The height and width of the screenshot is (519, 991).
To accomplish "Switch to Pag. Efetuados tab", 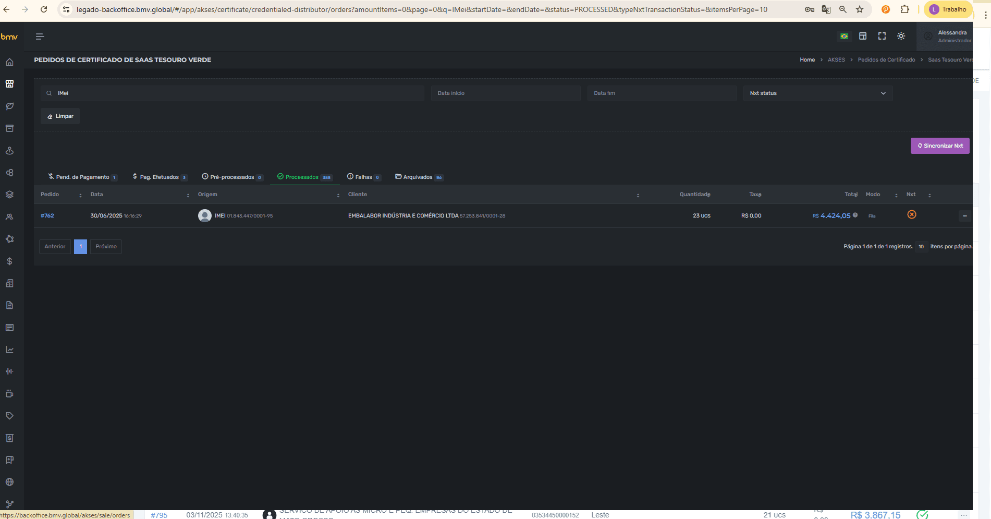I will point(160,177).
